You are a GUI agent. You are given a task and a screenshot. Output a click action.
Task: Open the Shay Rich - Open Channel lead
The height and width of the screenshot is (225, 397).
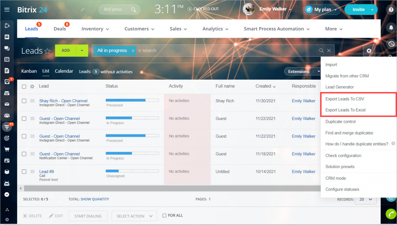click(x=63, y=101)
